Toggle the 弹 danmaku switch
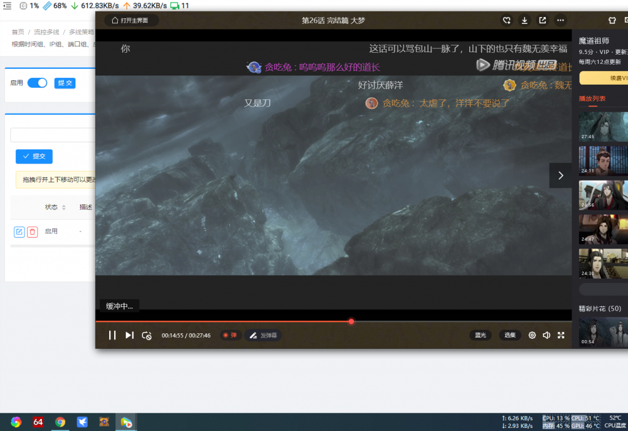 (231, 335)
